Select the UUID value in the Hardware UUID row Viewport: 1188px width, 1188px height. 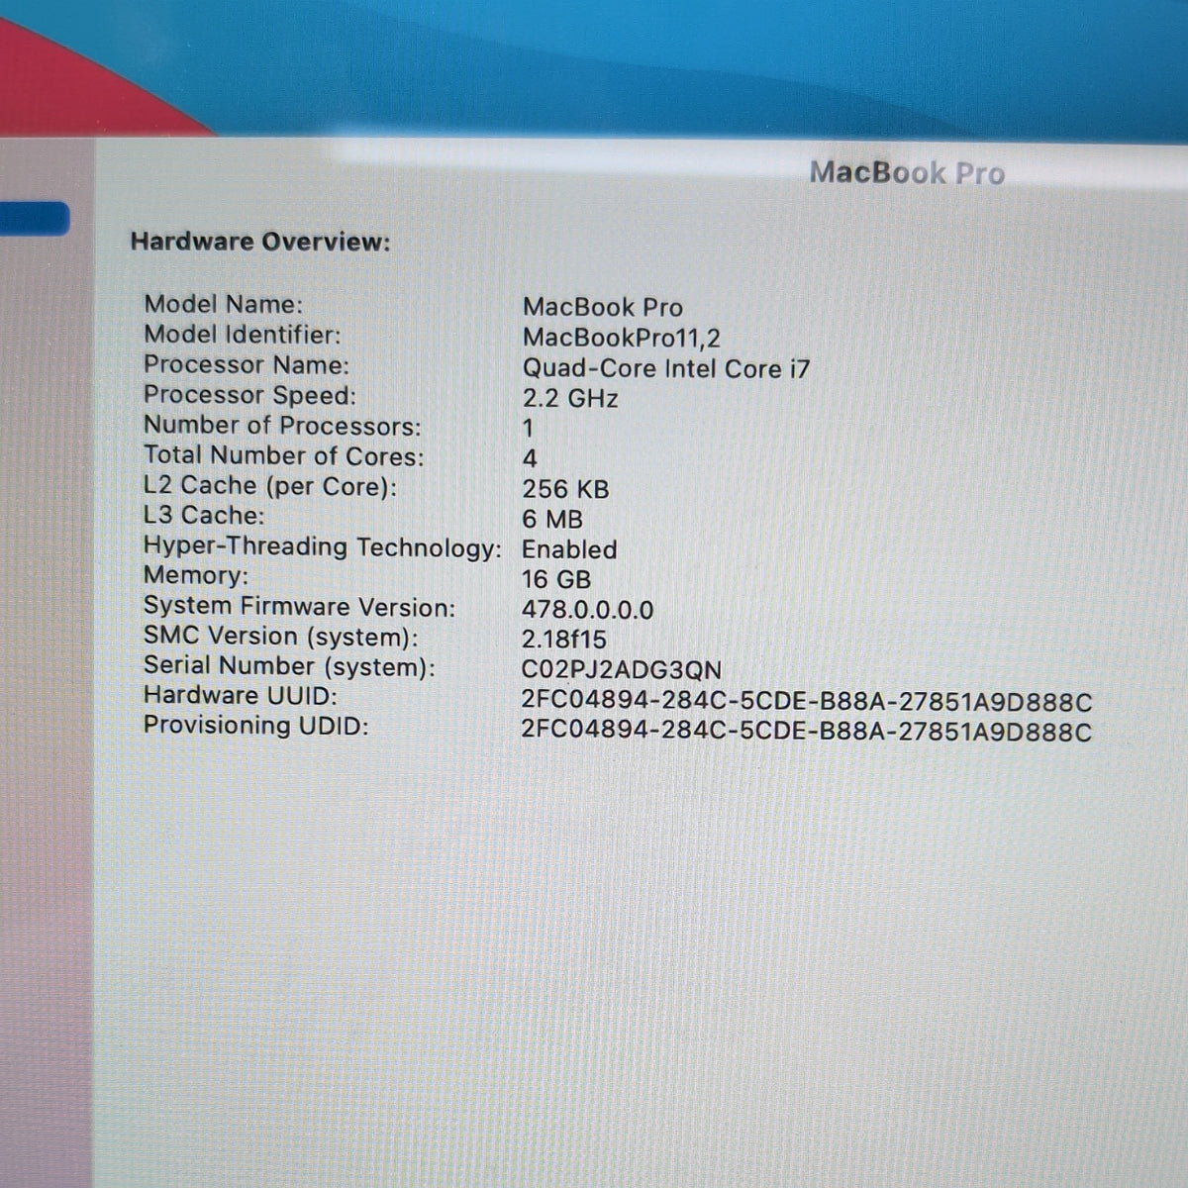807,702
